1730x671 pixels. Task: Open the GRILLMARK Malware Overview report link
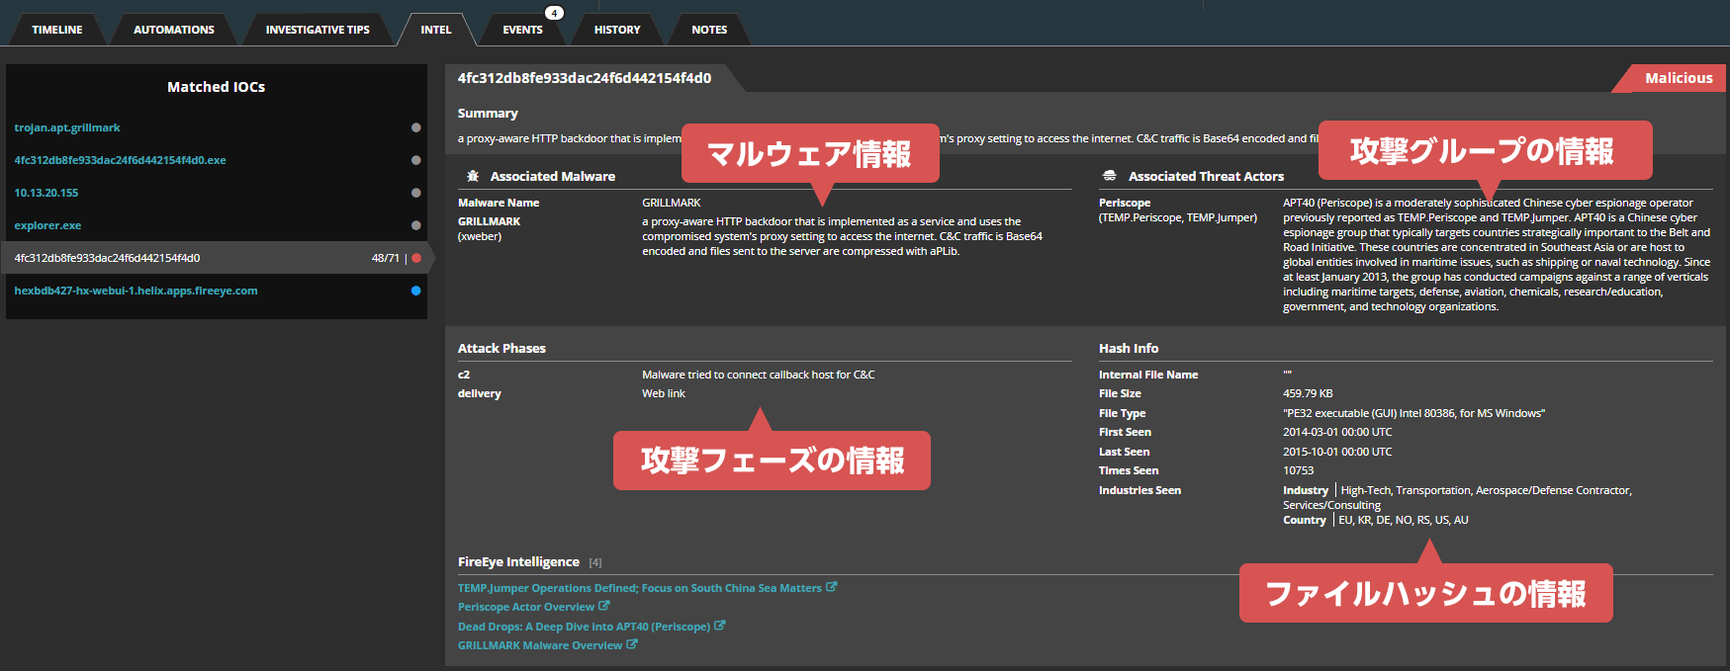coord(540,645)
